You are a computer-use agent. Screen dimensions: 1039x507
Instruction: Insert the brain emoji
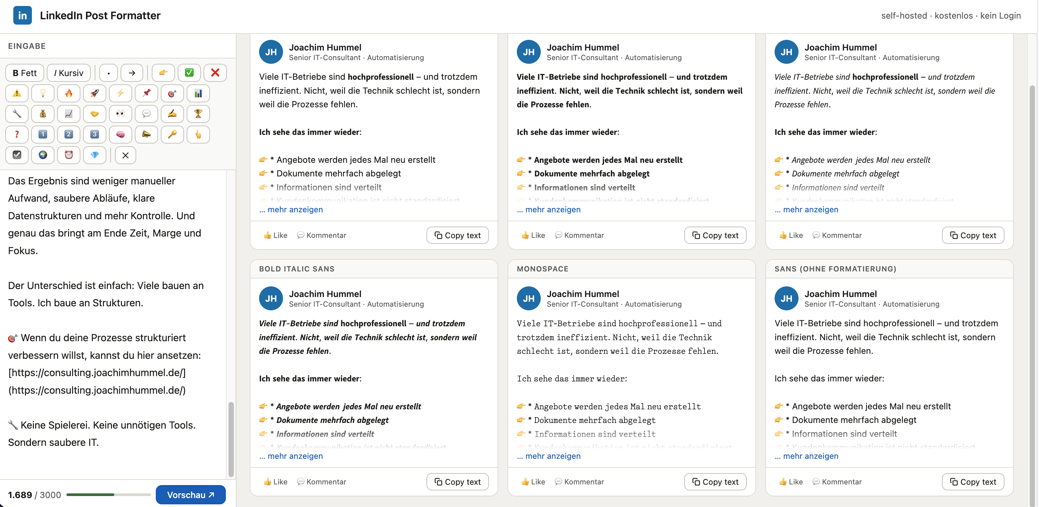point(120,135)
